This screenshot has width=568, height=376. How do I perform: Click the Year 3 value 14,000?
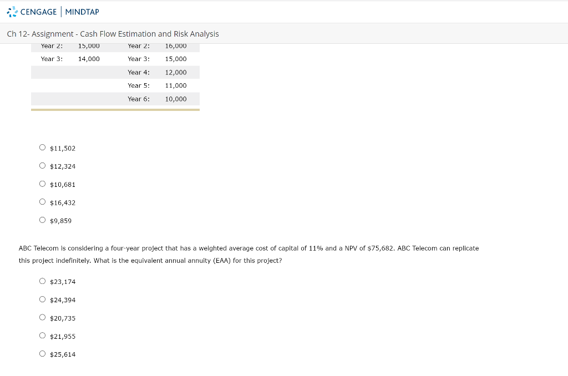tap(89, 59)
